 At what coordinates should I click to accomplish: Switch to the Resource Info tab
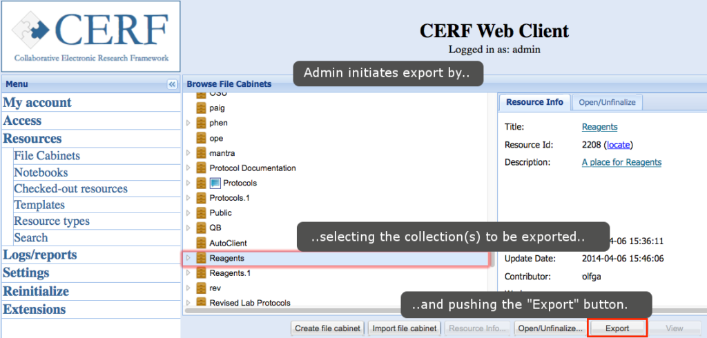coord(534,102)
